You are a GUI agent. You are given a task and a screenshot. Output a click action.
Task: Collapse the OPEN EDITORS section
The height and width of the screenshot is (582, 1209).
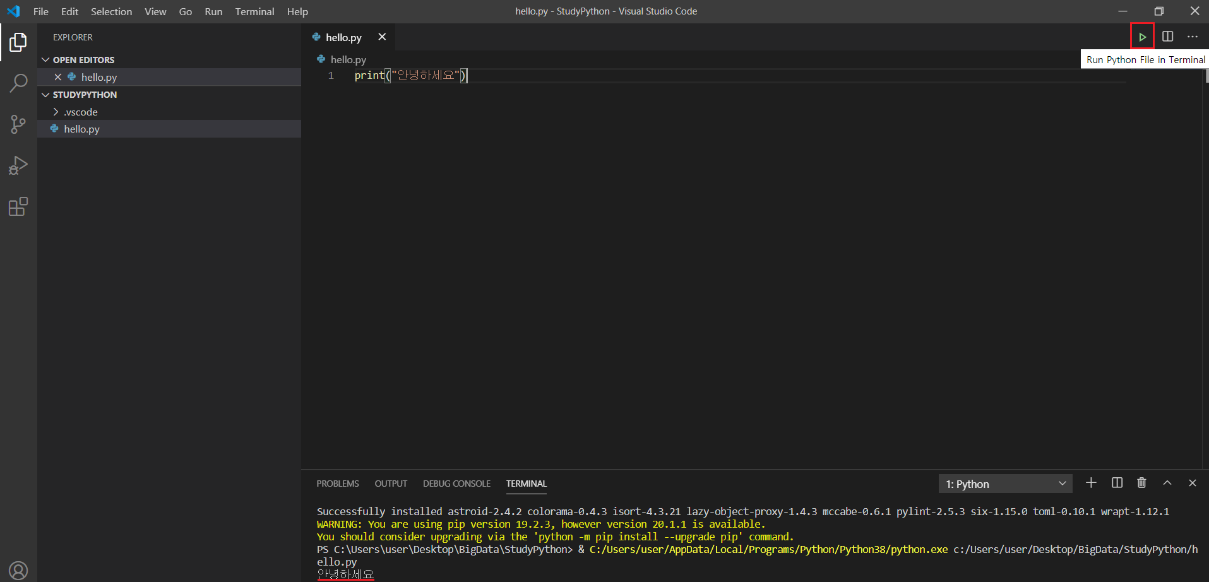[169, 59]
